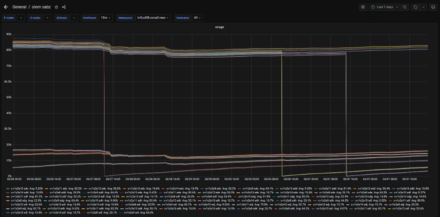
Task: Click the General breadcrumb link
Action: [x=19, y=7]
